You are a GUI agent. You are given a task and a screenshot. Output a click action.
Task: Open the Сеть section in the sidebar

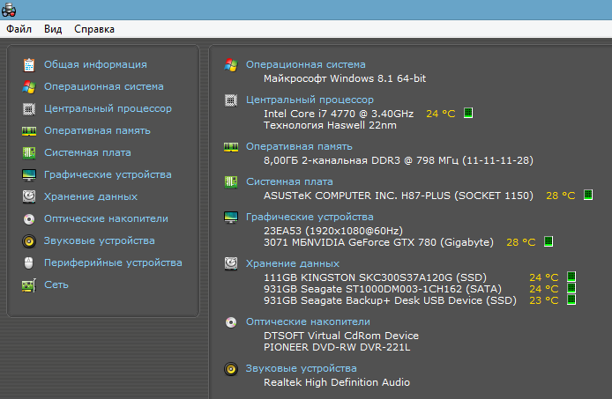56,284
